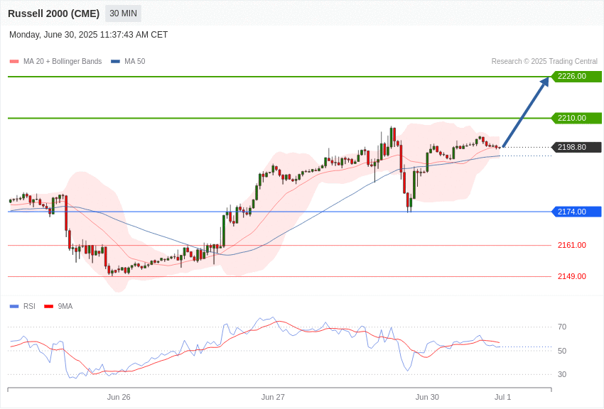Click the 9MA legend label
Viewport: 604px width, 409px height.
65,306
